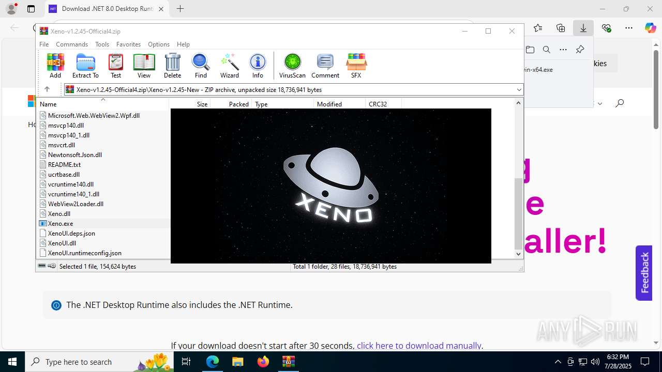Viewport: 662px width, 372px height.
Task: Show hidden system tray icons chevron
Action: click(558, 362)
